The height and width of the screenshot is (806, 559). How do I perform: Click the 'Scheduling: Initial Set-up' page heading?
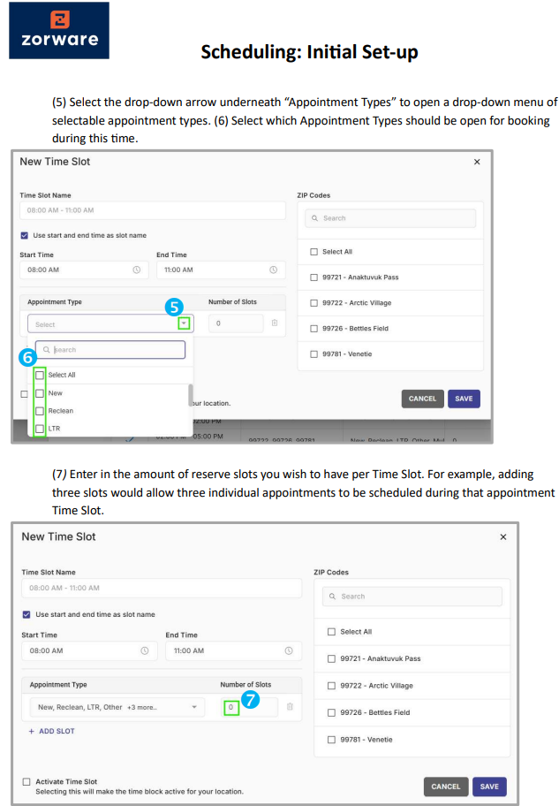pyautogui.click(x=309, y=52)
